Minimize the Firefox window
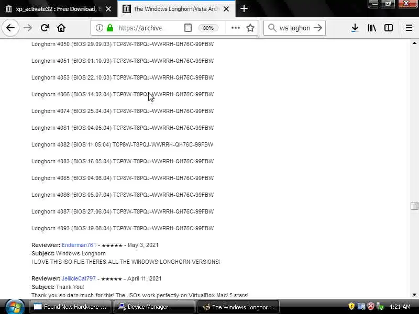Image resolution: width=419 pixels, height=314 pixels. 374,4
